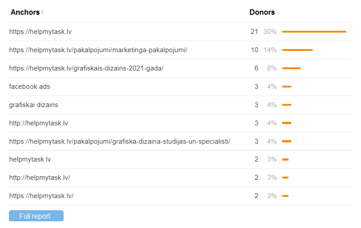Open the grafiskais-dizains-2021-gada anchor
Screen dimensions: 361x228
coord(86,68)
